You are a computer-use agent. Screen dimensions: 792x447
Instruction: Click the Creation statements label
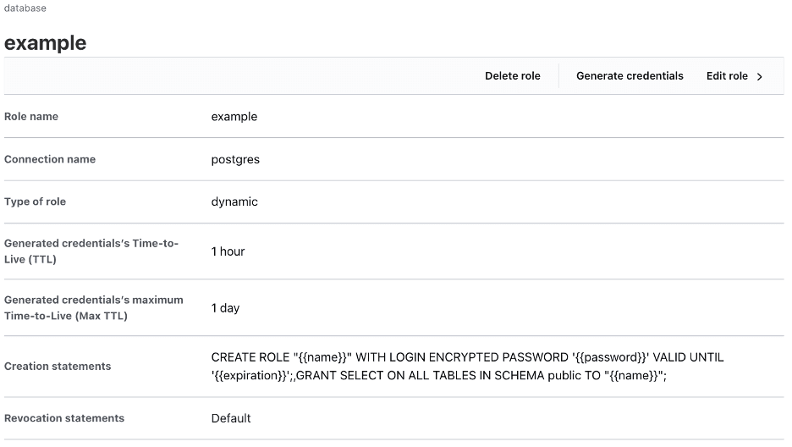[x=58, y=367]
